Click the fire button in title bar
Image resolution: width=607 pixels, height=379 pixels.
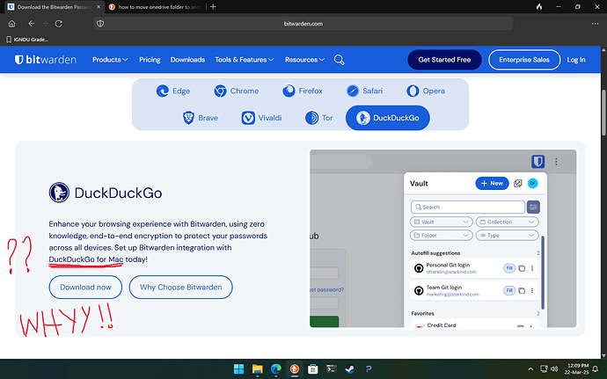point(539,6)
